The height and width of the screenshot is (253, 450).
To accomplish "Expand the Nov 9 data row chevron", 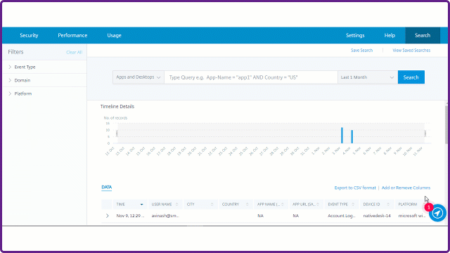I will click(108, 216).
